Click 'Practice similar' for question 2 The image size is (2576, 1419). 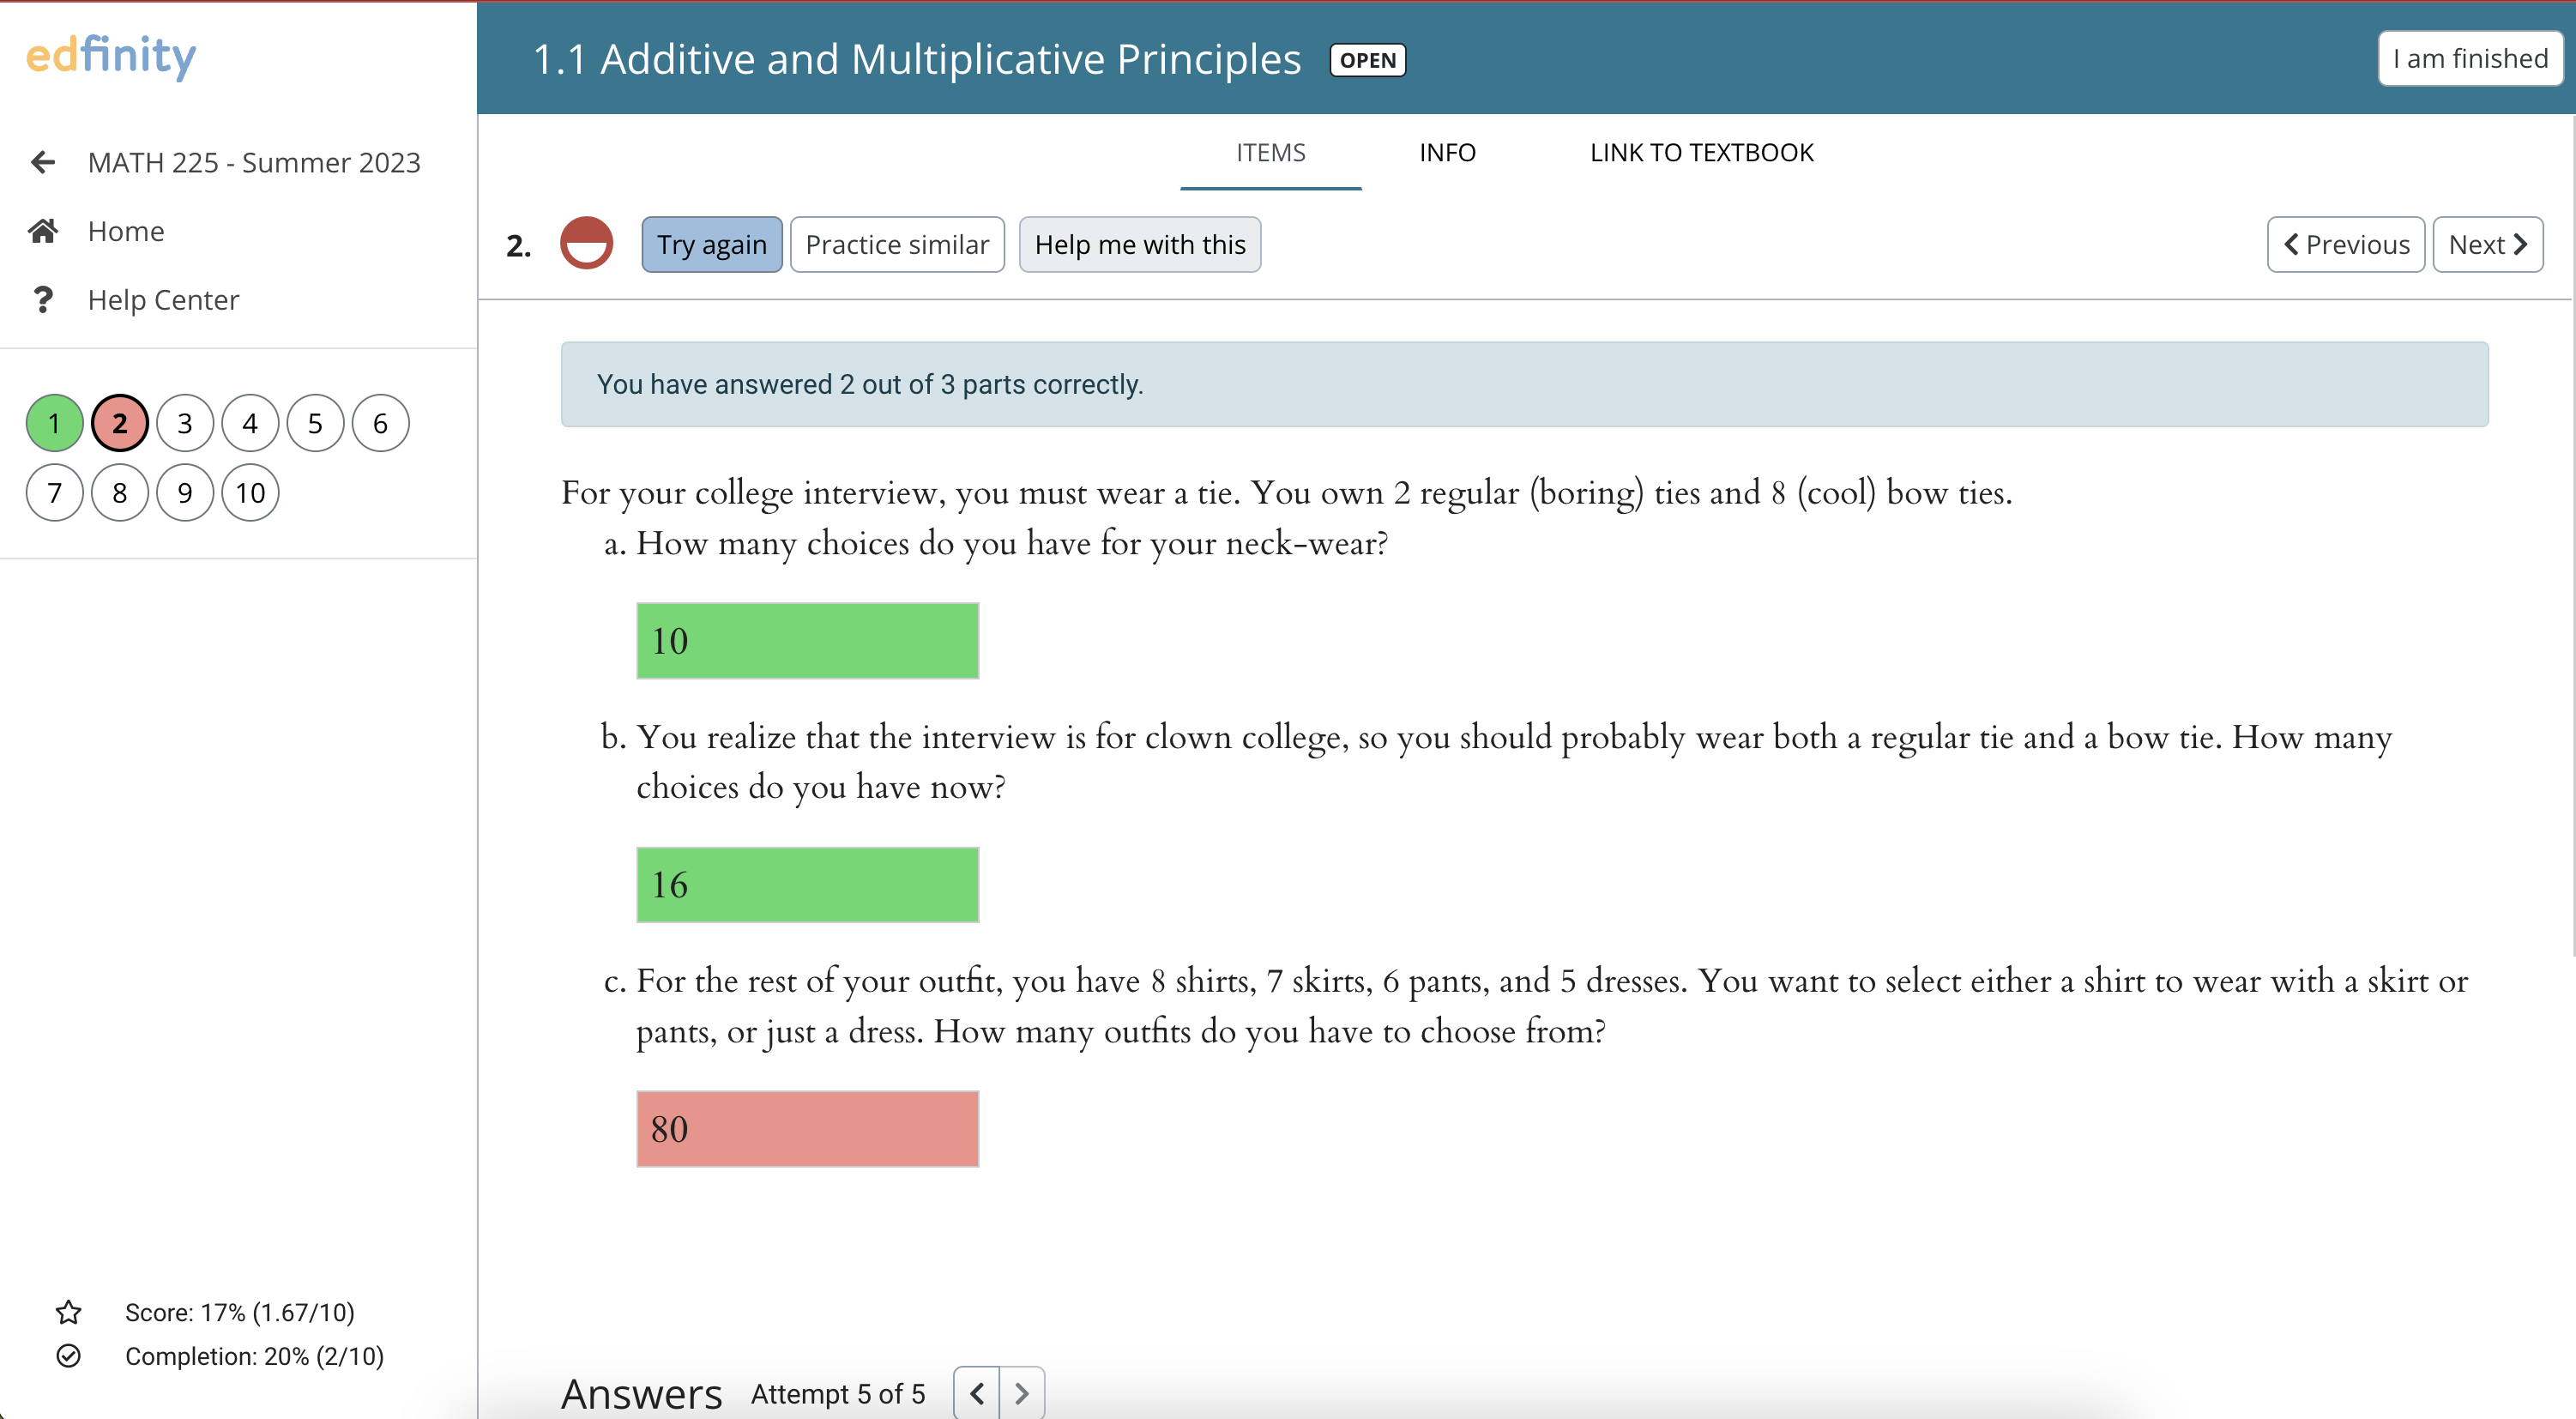[x=896, y=245]
